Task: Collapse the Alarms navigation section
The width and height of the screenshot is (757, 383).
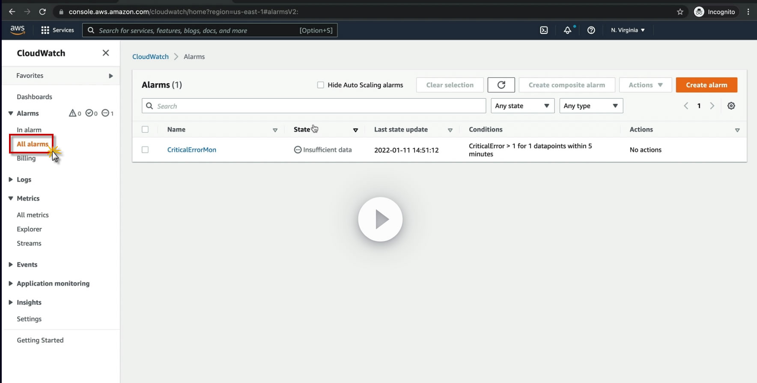Action: point(11,113)
